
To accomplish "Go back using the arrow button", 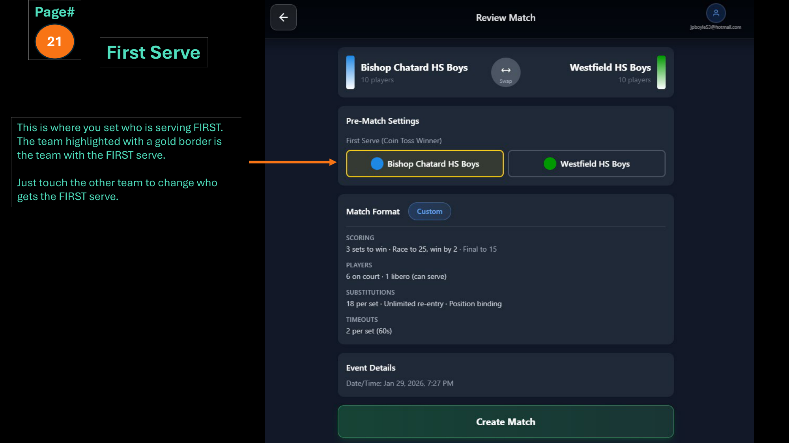I will click(x=283, y=17).
